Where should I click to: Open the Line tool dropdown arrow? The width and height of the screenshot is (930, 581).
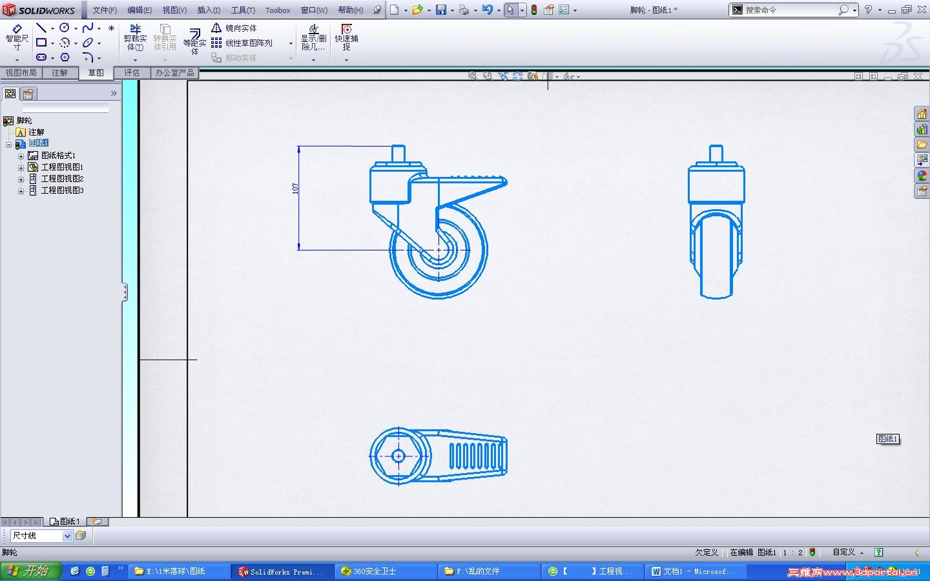52,28
